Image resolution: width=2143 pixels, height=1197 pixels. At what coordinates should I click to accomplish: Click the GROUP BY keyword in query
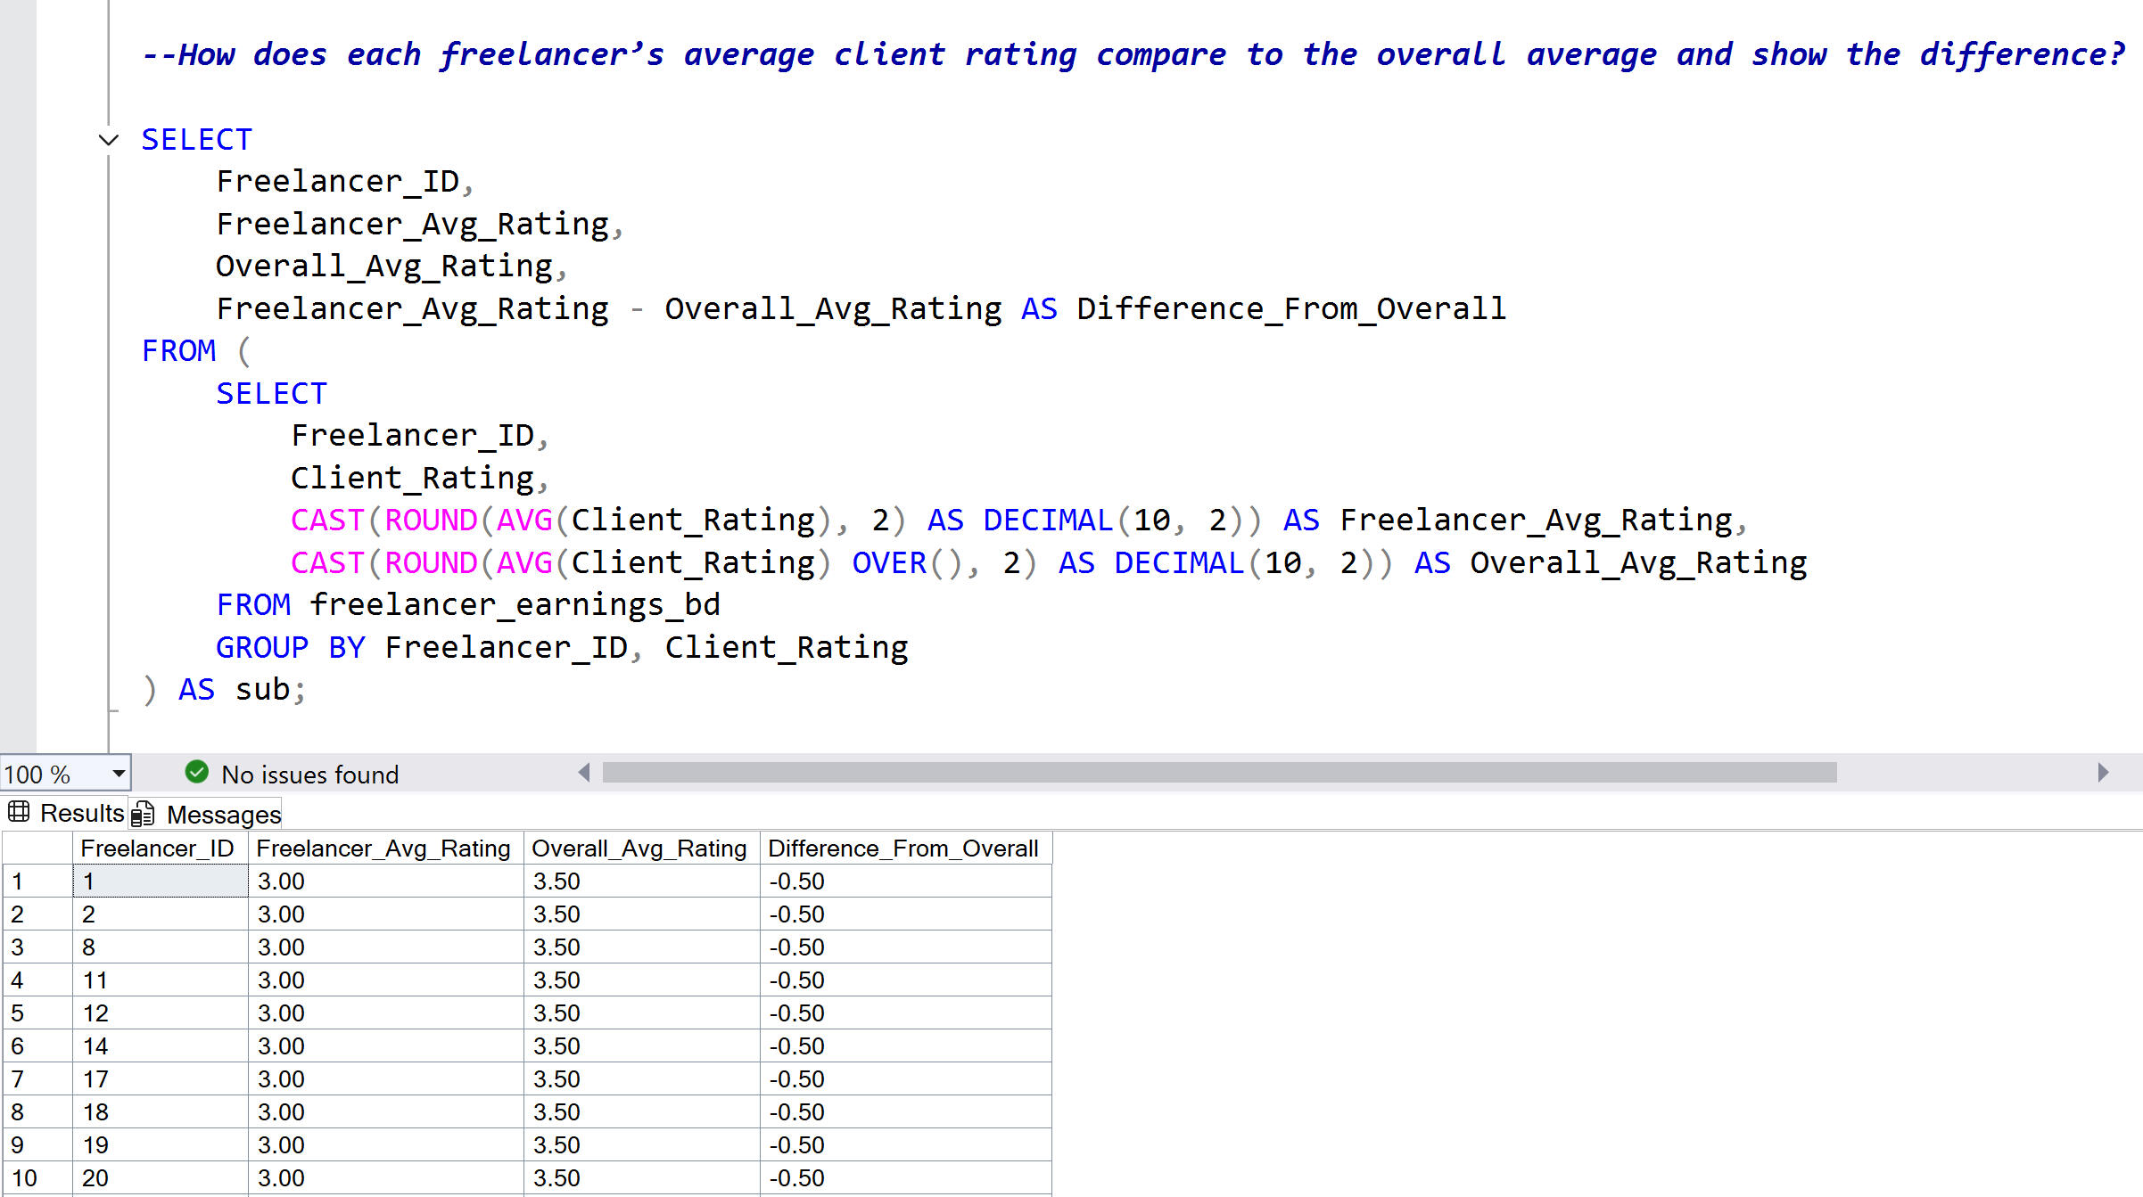pyautogui.click(x=290, y=648)
